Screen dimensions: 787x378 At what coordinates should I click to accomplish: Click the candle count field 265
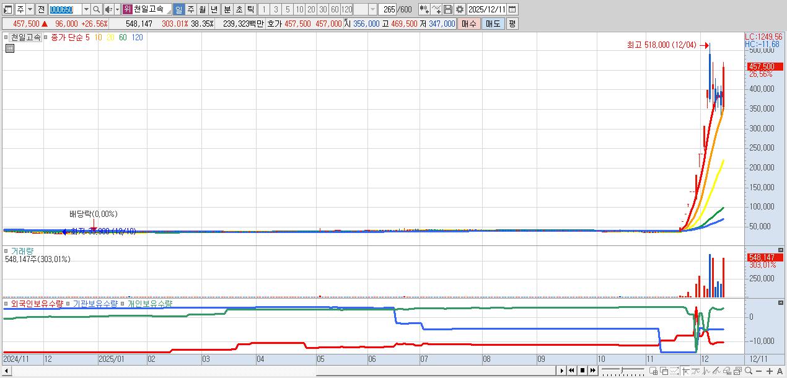388,9
